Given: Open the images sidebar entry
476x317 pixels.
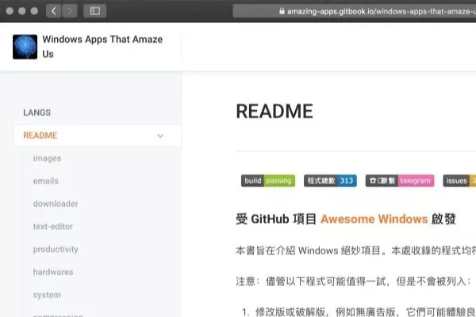Looking at the screenshot, I should (x=47, y=158).
